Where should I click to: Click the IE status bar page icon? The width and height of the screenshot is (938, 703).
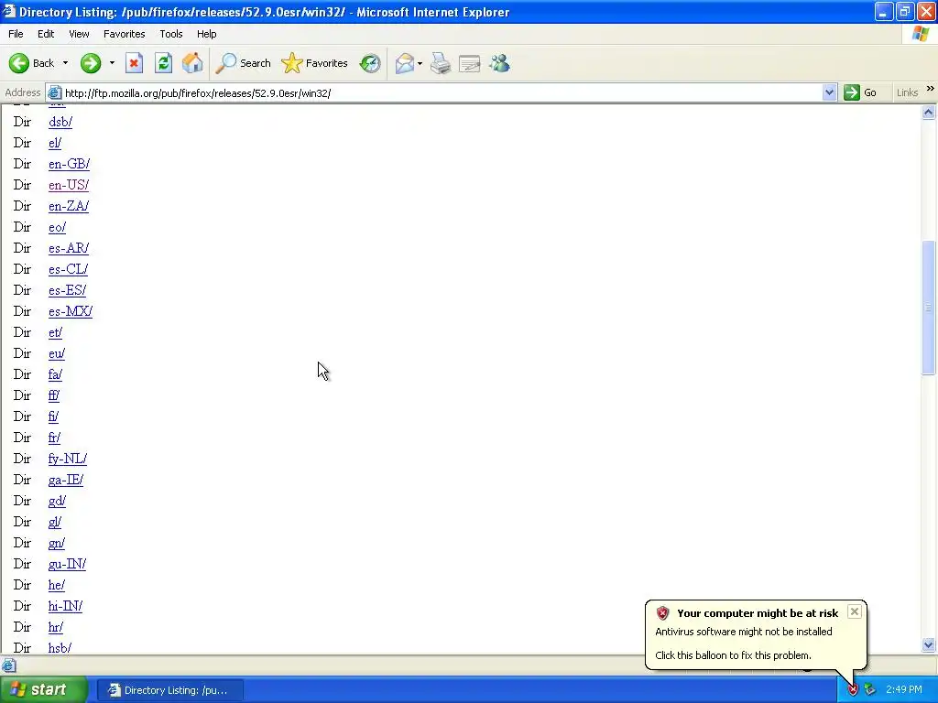tap(9, 665)
